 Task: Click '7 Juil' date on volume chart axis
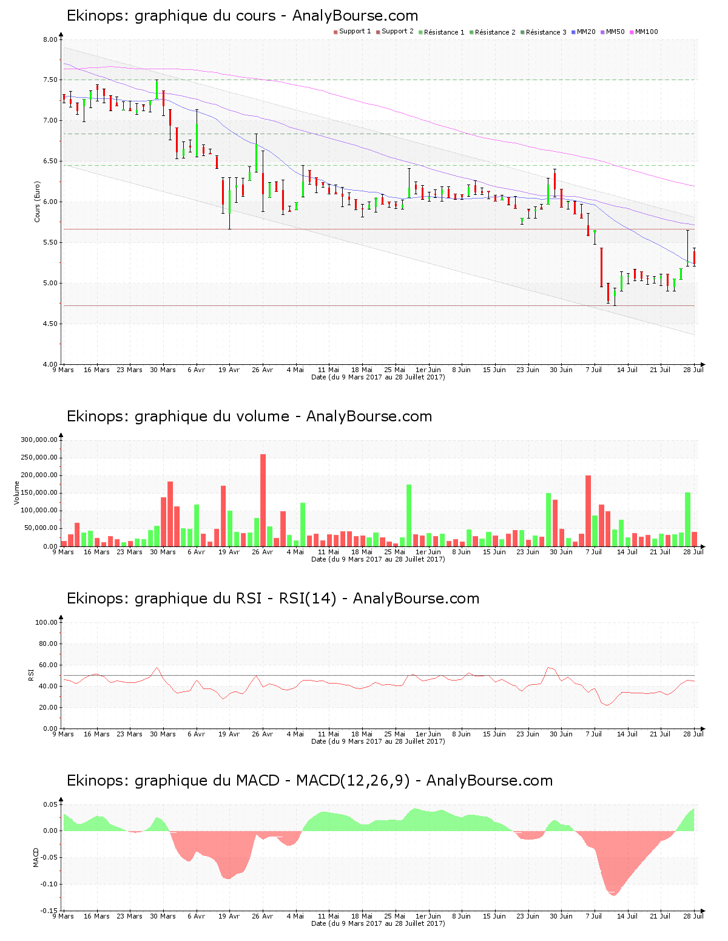[594, 552]
